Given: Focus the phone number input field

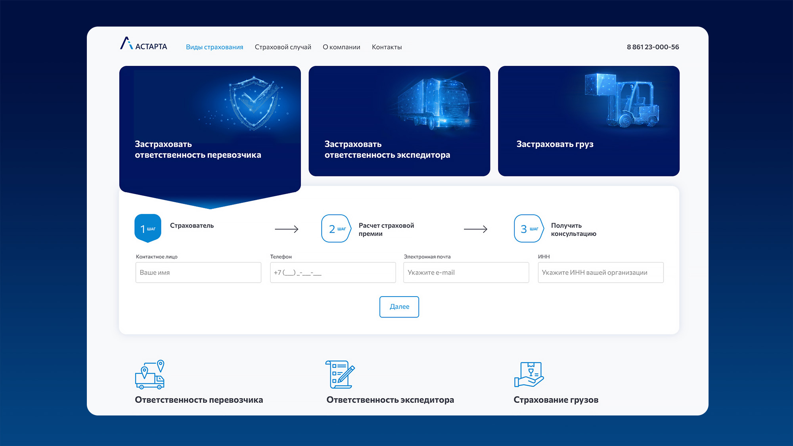Looking at the screenshot, I should 333,272.
